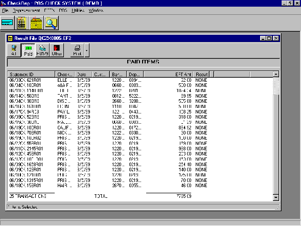Open the File menu
Image resolution: width=301 pixels, height=226 pixels.
click(5, 10)
